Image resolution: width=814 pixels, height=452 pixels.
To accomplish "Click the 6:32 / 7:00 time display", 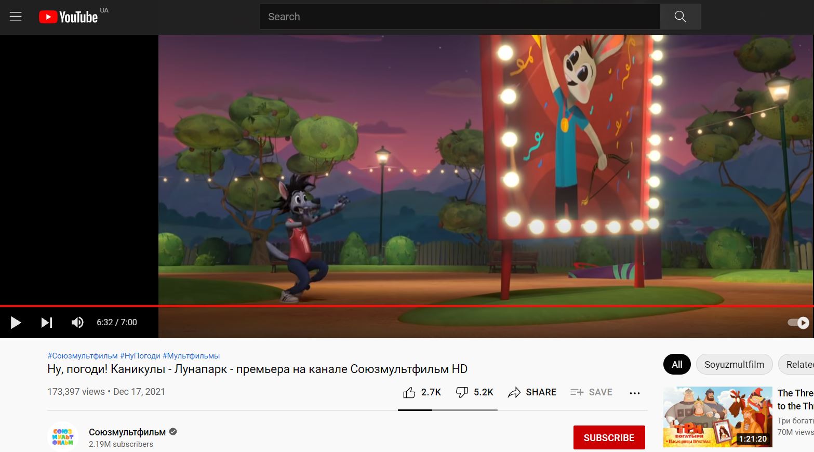I will [117, 323].
